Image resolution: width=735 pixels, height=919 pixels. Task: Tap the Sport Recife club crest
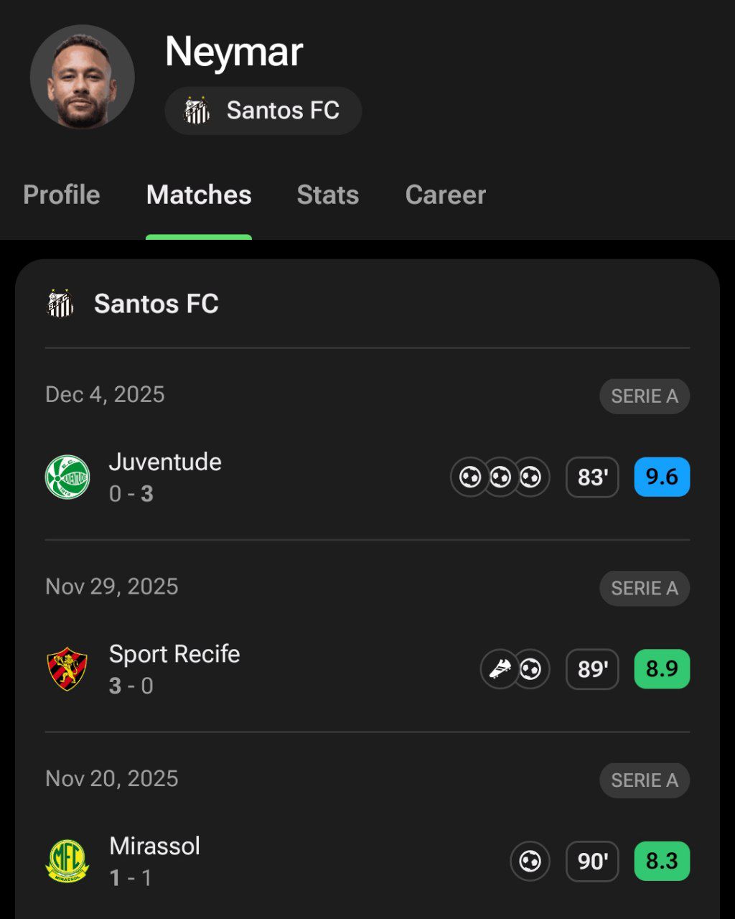click(67, 669)
